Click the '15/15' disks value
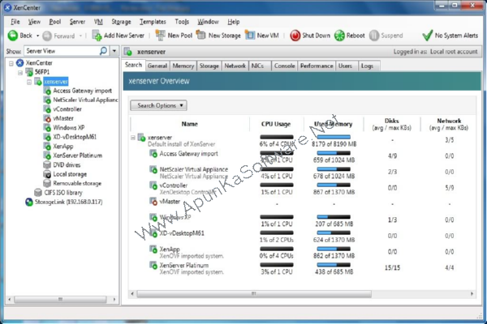This screenshot has height=324, width=487. (x=392, y=267)
